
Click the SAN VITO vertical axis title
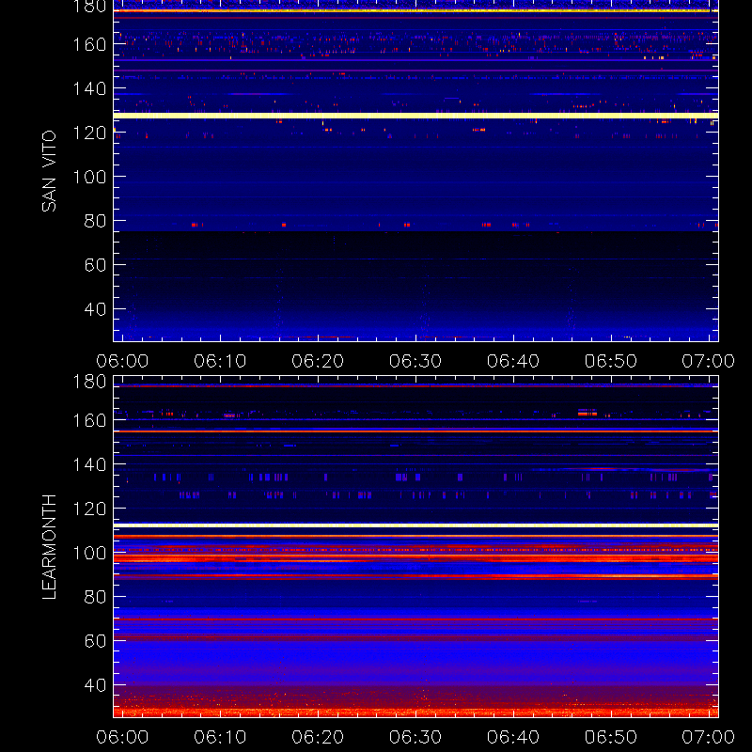(x=49, y=171)
